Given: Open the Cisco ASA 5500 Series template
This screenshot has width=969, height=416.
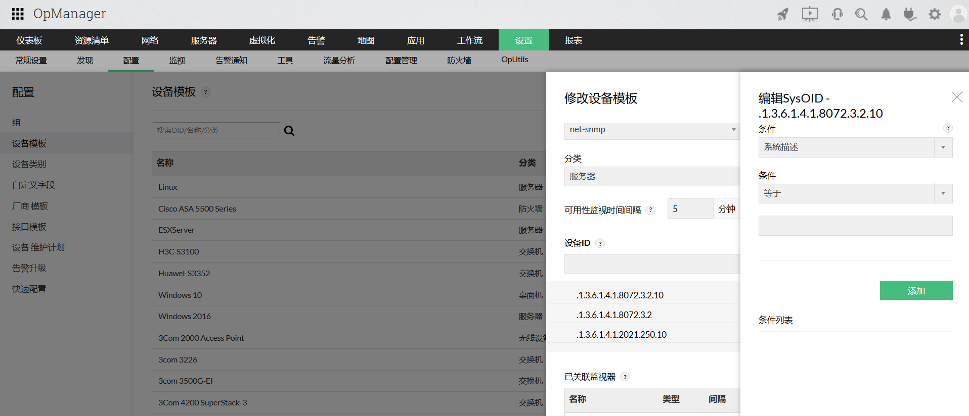Looking at the screenshot, I should [197, 209].
